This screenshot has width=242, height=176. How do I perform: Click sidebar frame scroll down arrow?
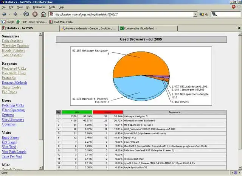coord(40,168)
